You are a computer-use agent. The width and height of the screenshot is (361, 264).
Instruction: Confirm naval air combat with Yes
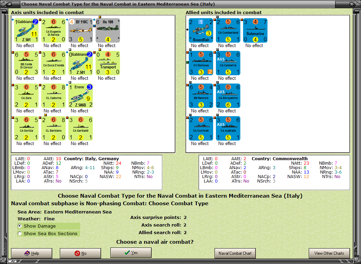131,253
